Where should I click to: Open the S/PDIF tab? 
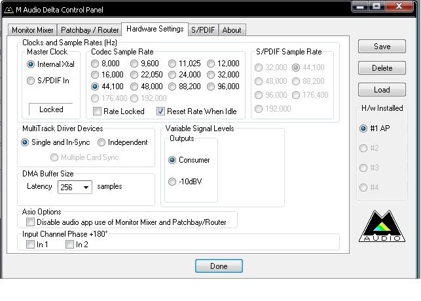tap(203, 30)
